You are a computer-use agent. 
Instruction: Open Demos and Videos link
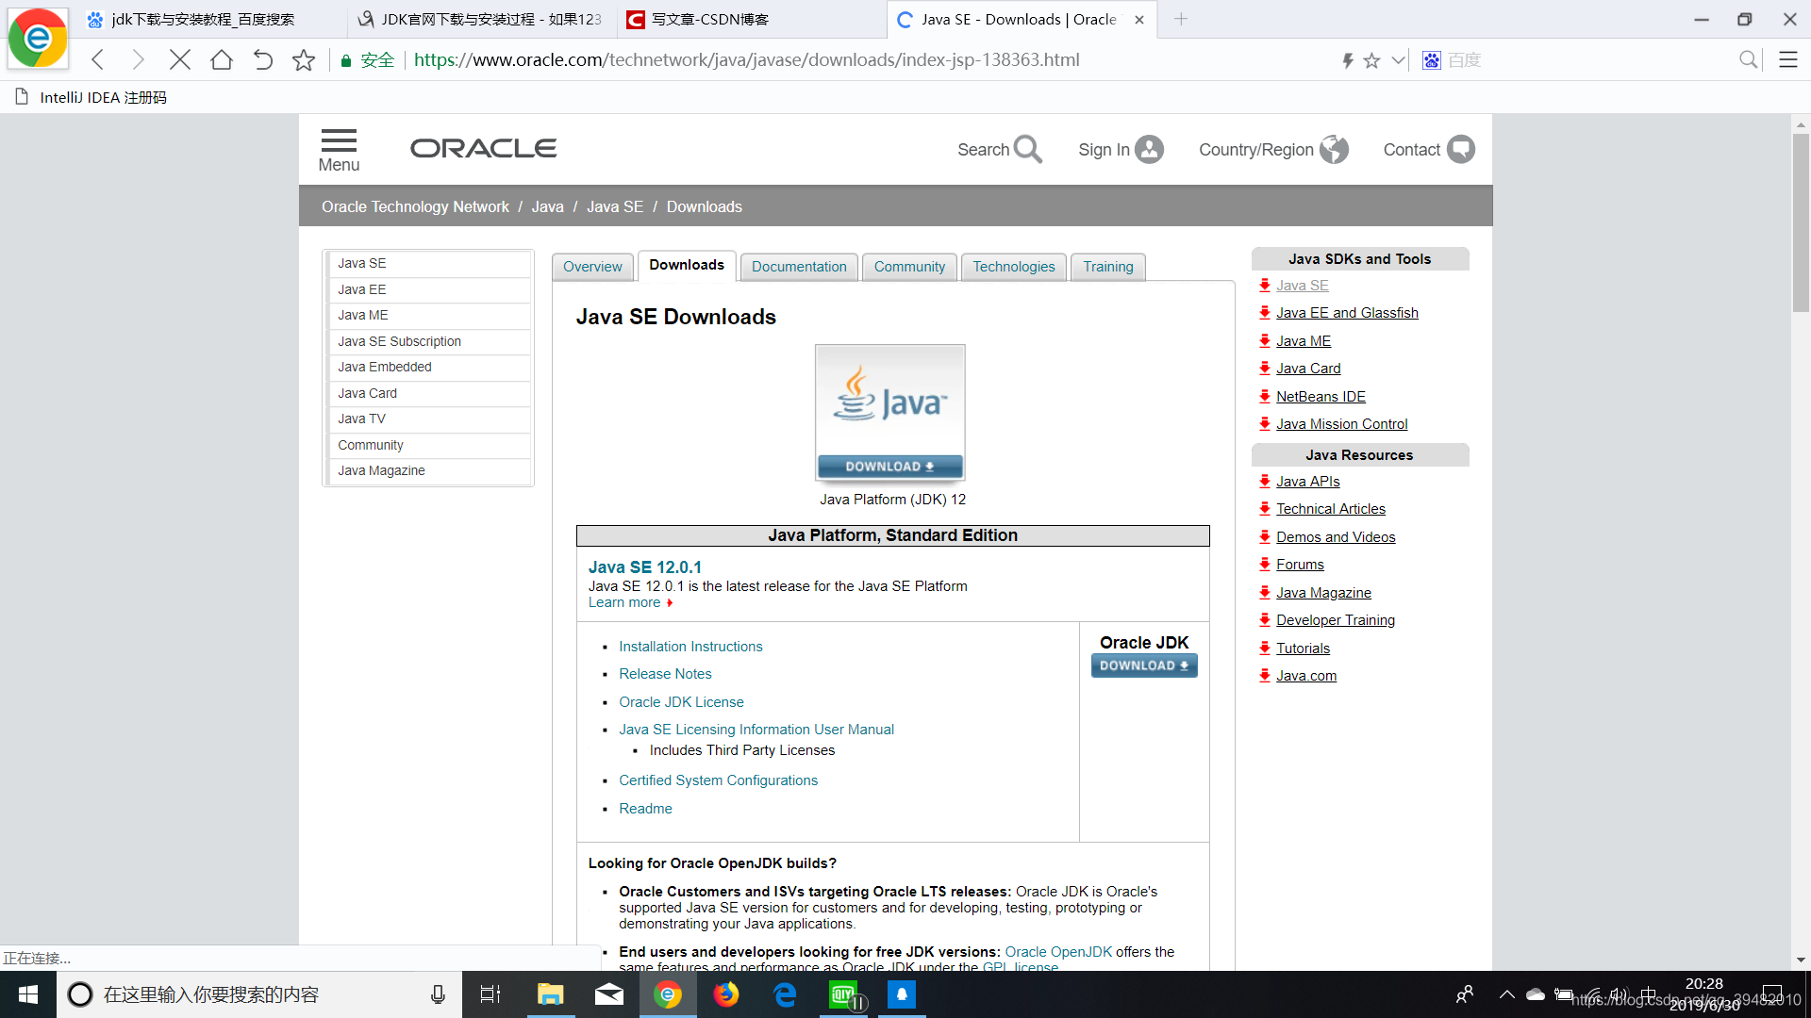coord(1336,537)
